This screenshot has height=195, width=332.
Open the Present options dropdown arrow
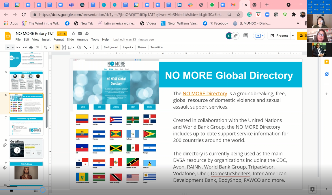coord(293,36)
